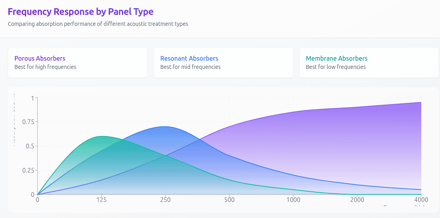Select the Resonant Absorbers card

point(223,63)
